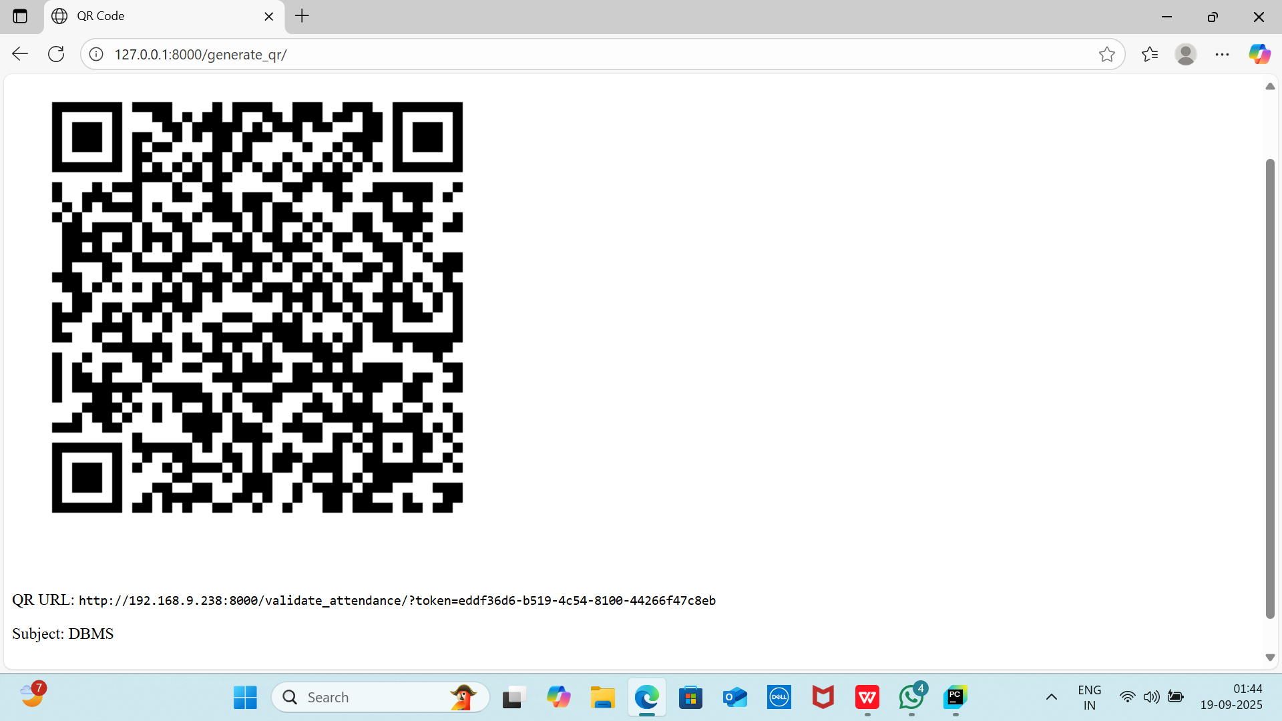Image resolution: width=1282 pixels, height=721 pixels.
Task: Open Settings and more menu
Action: (x=1222, y=54)
